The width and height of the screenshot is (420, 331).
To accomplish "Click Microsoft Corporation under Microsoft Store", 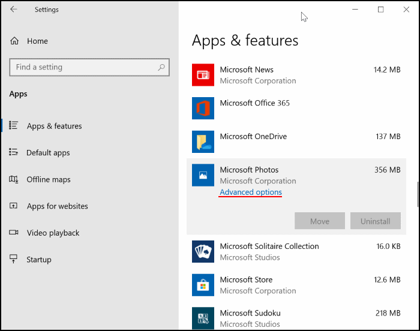I will pos(258,291).
